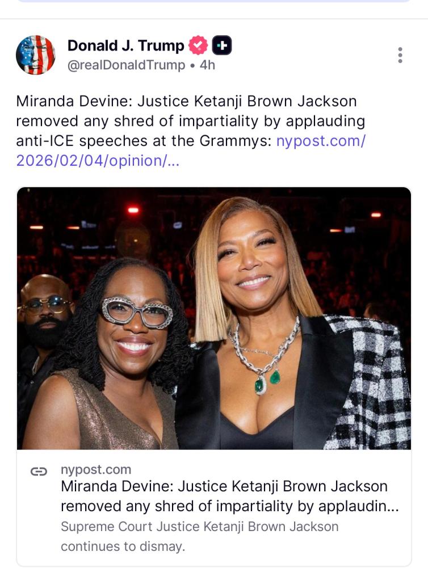Tap the 2026/02/04/opinion/ URL continuation
428x581 pixels.
point(98,161)
